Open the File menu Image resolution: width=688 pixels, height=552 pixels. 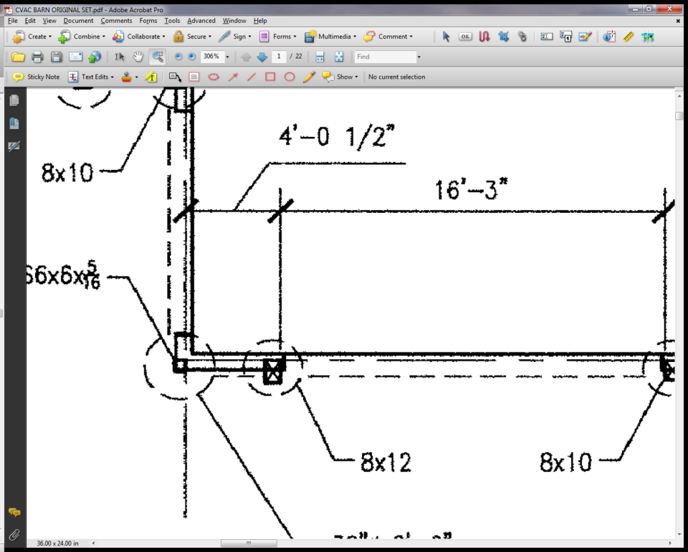pyautogui.click(x=13, y=21)
